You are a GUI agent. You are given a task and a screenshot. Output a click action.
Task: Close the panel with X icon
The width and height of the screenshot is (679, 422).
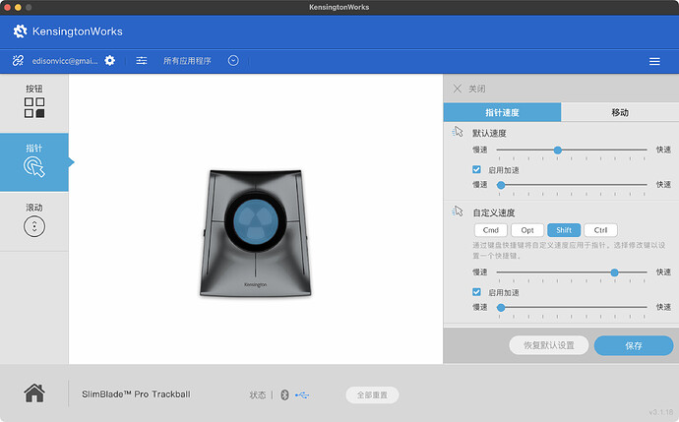[458, 89]
